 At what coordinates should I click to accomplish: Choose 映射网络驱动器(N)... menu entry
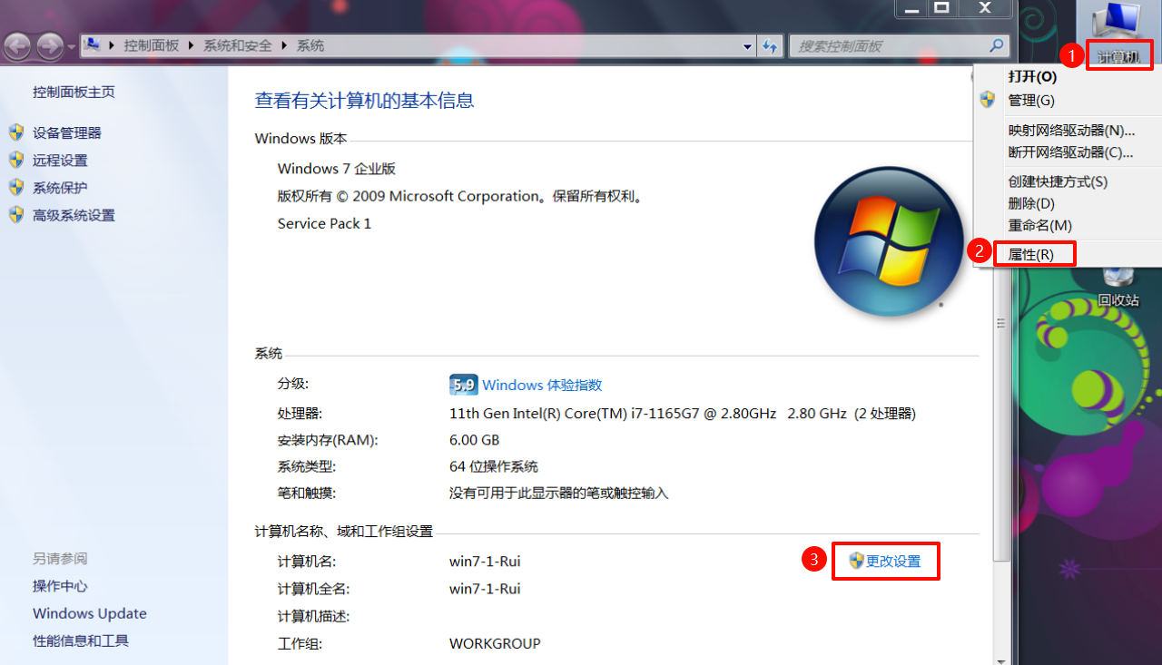tap(1071, 130)
